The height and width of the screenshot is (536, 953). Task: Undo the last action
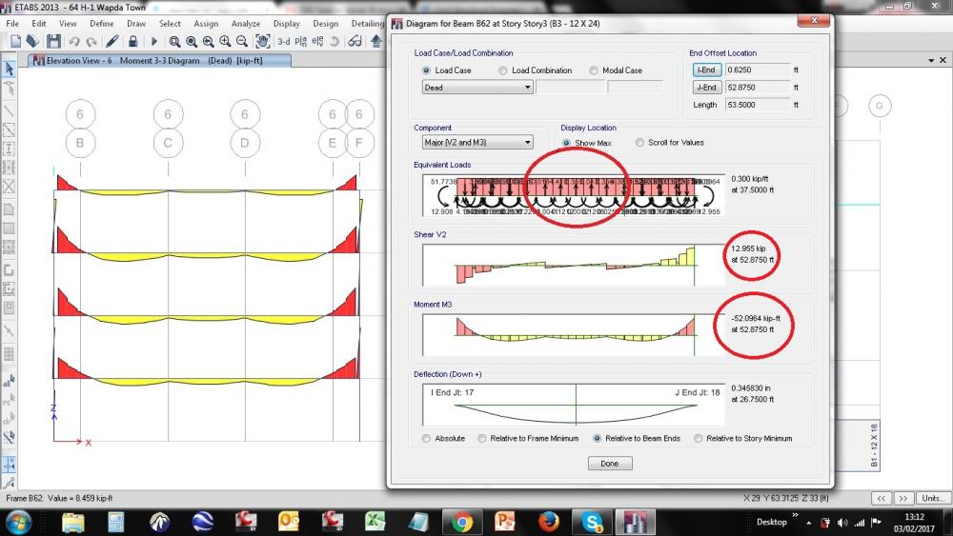[x=74, y=41]
